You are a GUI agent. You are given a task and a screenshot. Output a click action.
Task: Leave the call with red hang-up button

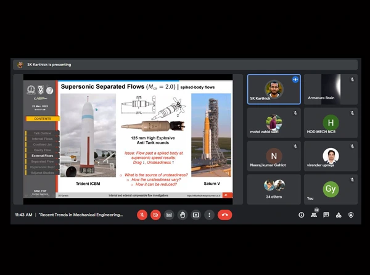[225, 215]
